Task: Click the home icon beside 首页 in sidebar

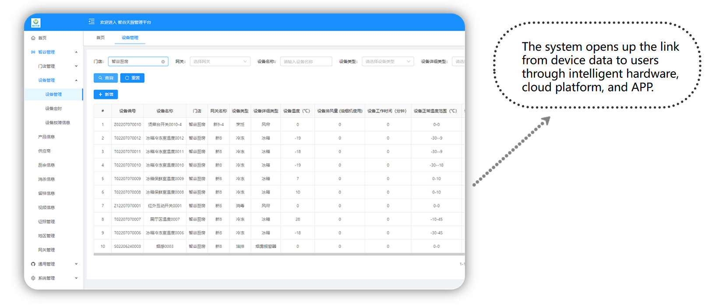Action: coord(33,38)
